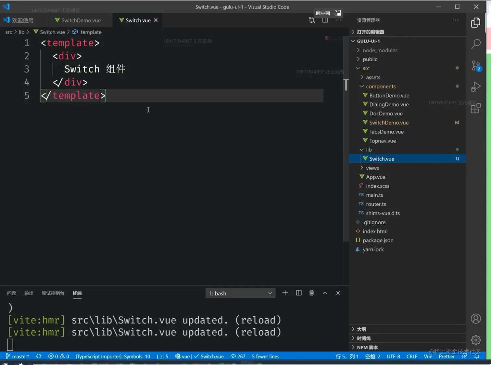Open the Explorer activity bar icon
This screenshot has width=491, height=365.
476,22
